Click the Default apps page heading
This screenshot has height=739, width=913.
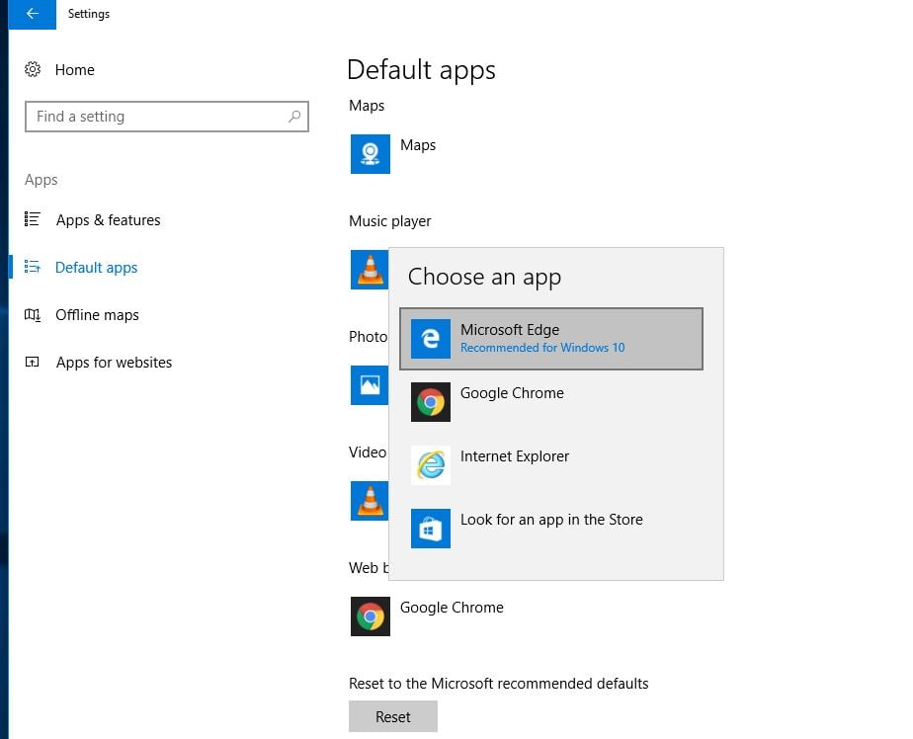coord(421,70)
